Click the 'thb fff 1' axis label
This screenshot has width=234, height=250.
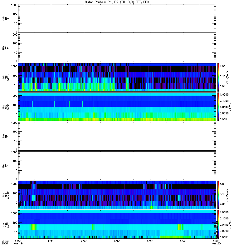coord(6,18)
